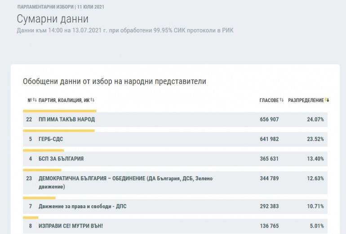Screen dimensions: 346x234
Task: Click percentage 23.52%
Action: (315, 139)
